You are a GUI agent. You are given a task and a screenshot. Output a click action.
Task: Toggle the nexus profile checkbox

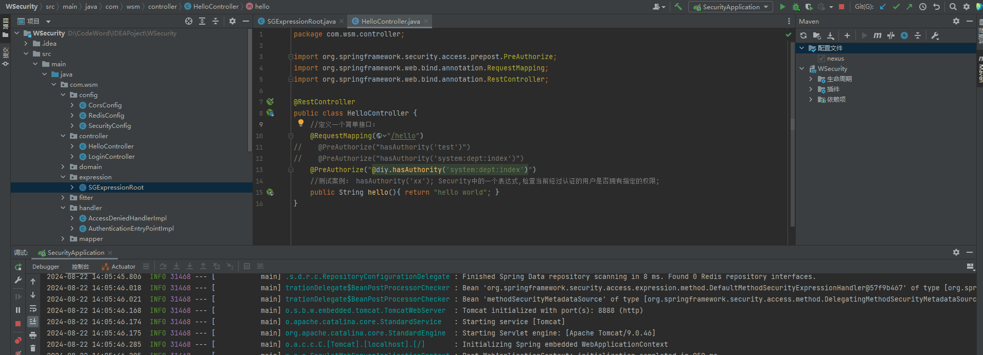821,59
